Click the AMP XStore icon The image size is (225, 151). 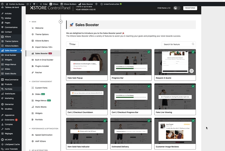(32, 141)
